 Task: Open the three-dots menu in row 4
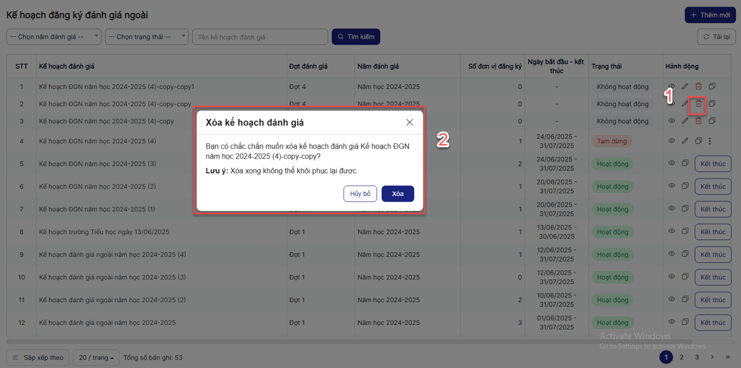(x=710, y=141)
